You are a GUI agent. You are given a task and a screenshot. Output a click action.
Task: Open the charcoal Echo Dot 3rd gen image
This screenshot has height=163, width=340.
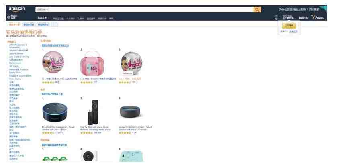[130, 112]
